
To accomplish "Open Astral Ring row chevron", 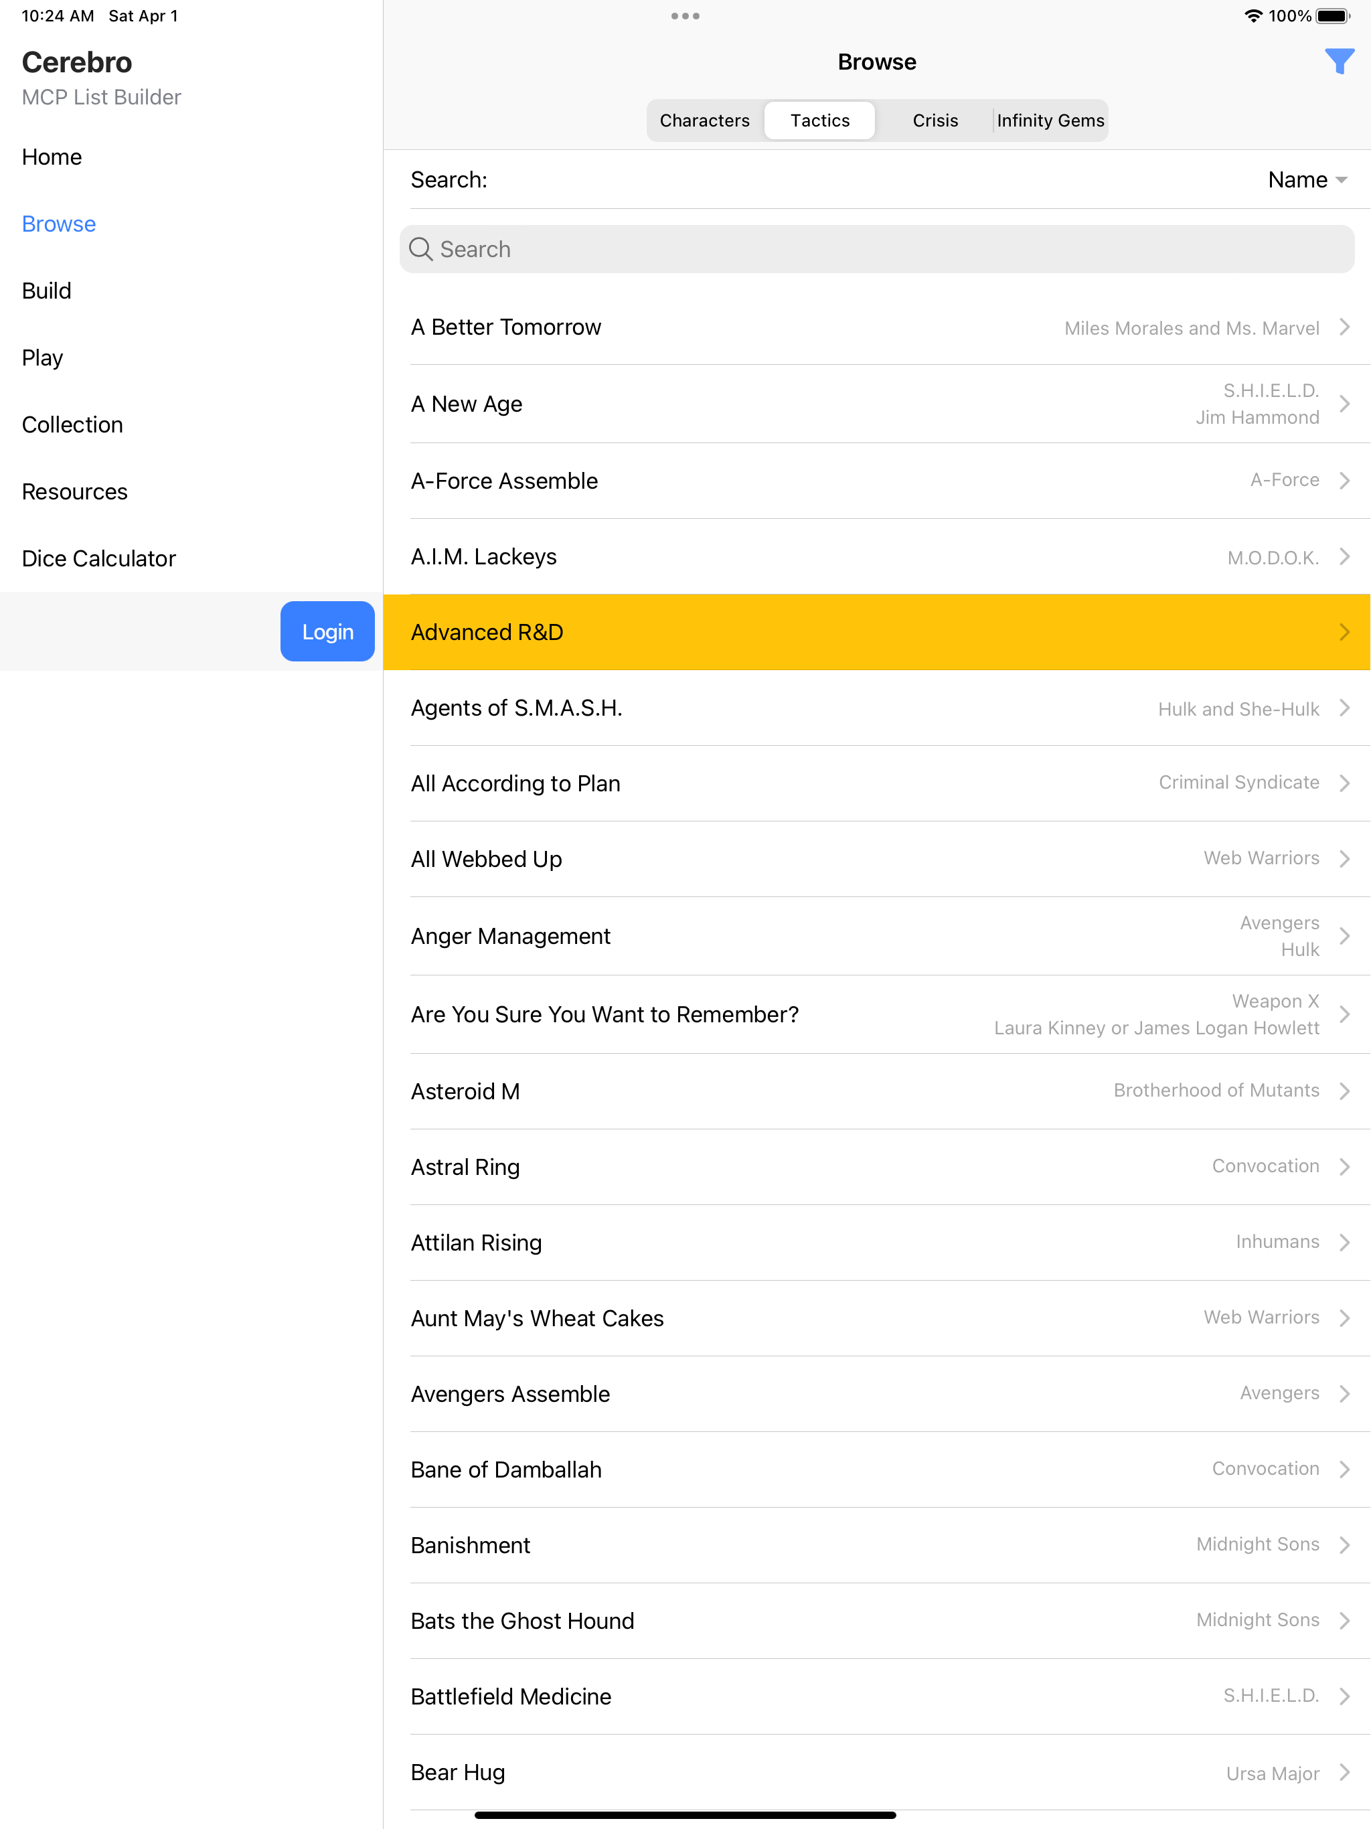I will click(1344, 1167).
